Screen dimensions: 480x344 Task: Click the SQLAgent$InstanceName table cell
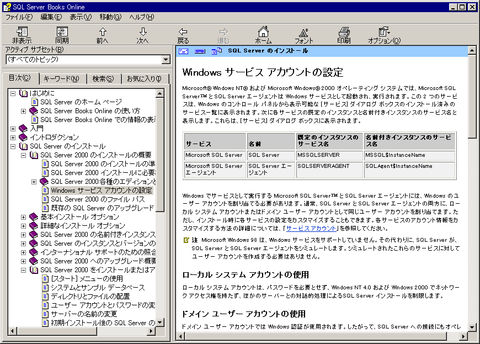coord(409,170)
